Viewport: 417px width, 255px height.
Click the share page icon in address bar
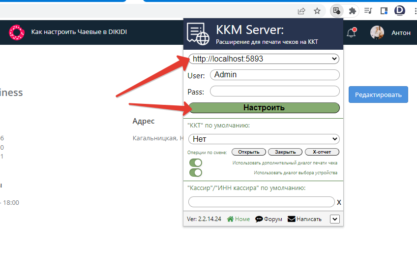[301, 11]
